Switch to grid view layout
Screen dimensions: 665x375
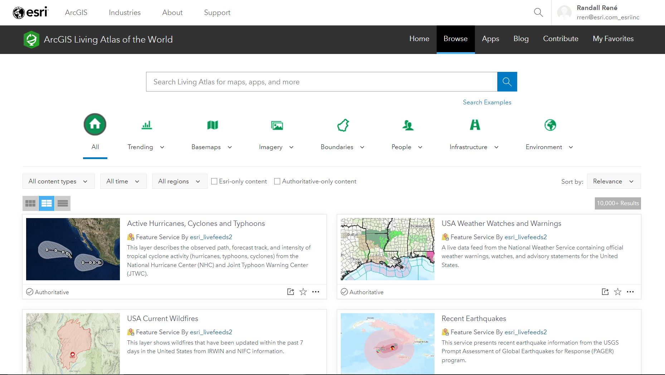(x=30, y=203)
